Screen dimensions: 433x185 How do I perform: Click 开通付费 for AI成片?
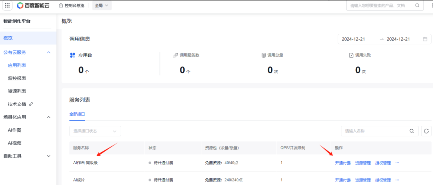(343, 180)
